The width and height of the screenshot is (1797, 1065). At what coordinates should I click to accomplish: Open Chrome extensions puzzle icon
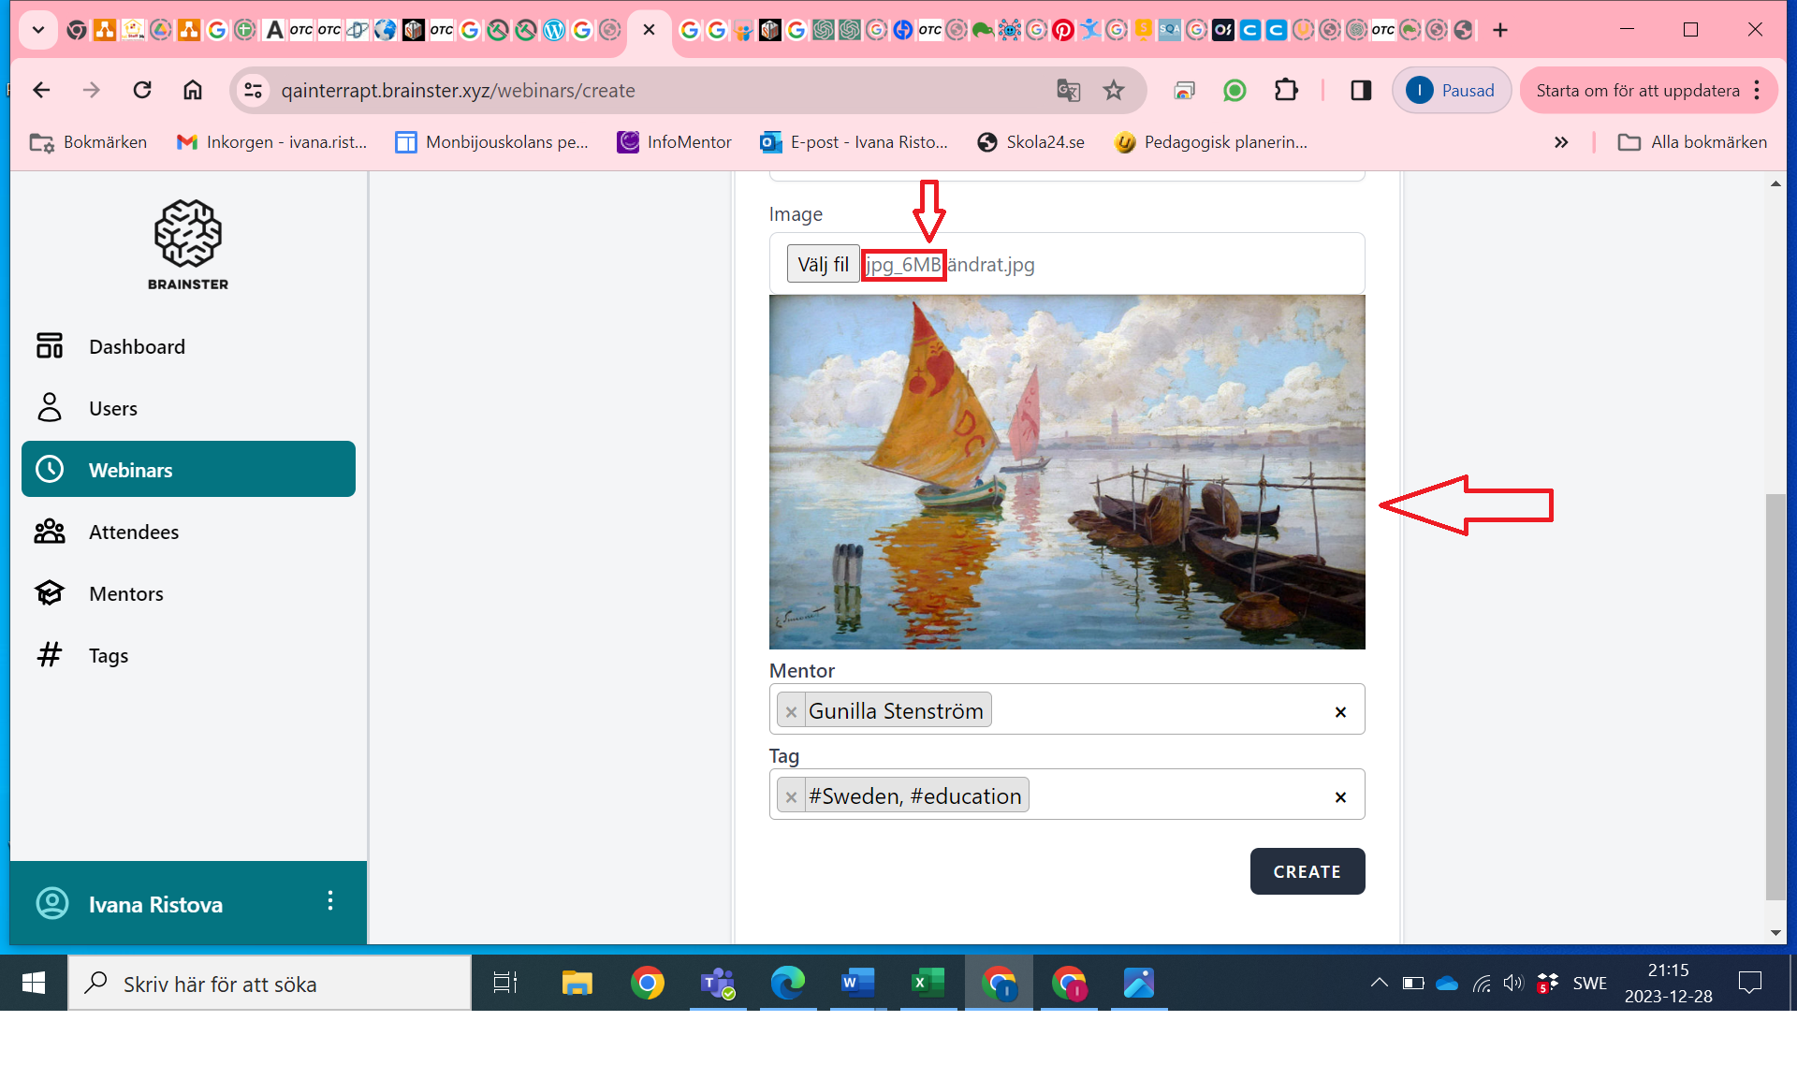tap(1286, 91)
